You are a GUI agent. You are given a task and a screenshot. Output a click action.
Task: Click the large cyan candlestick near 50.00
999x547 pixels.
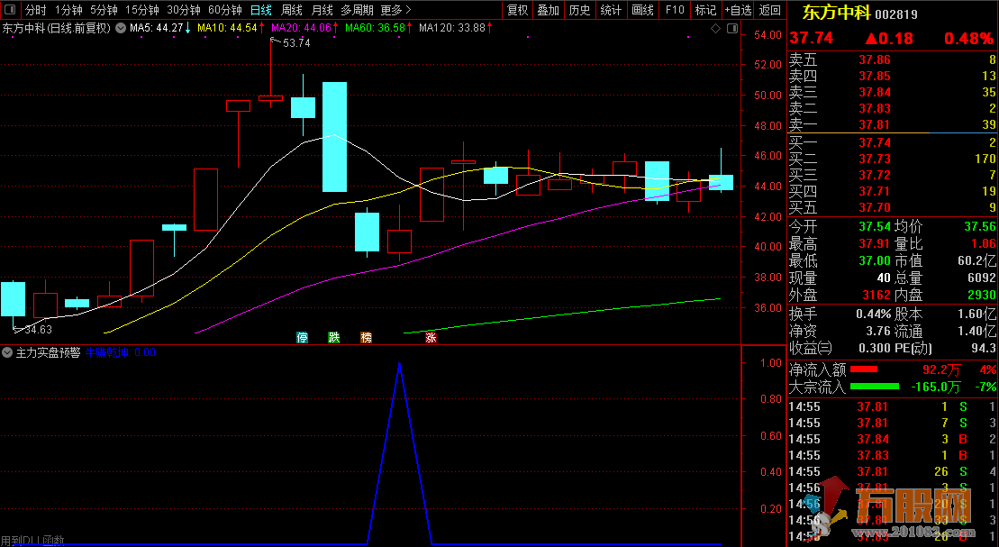pos(334,136)
